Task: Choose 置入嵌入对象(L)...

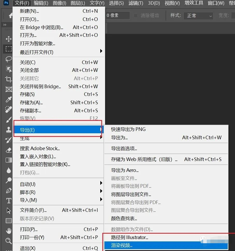Action: [x=59, y=156]
